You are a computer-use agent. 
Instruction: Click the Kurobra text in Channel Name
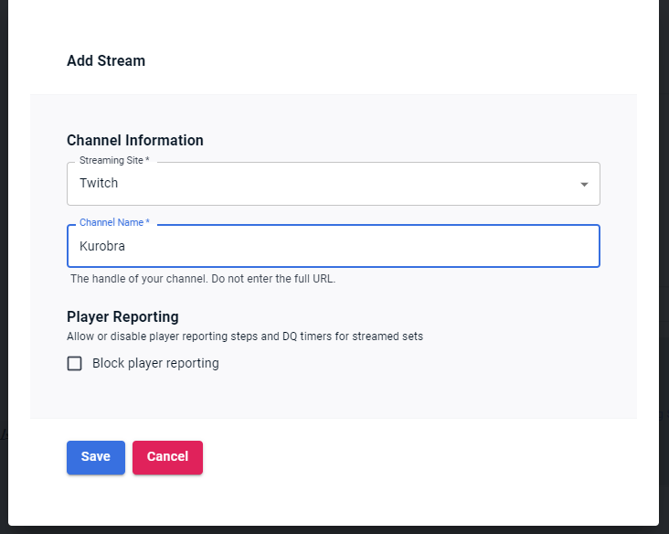coord(102,246)
